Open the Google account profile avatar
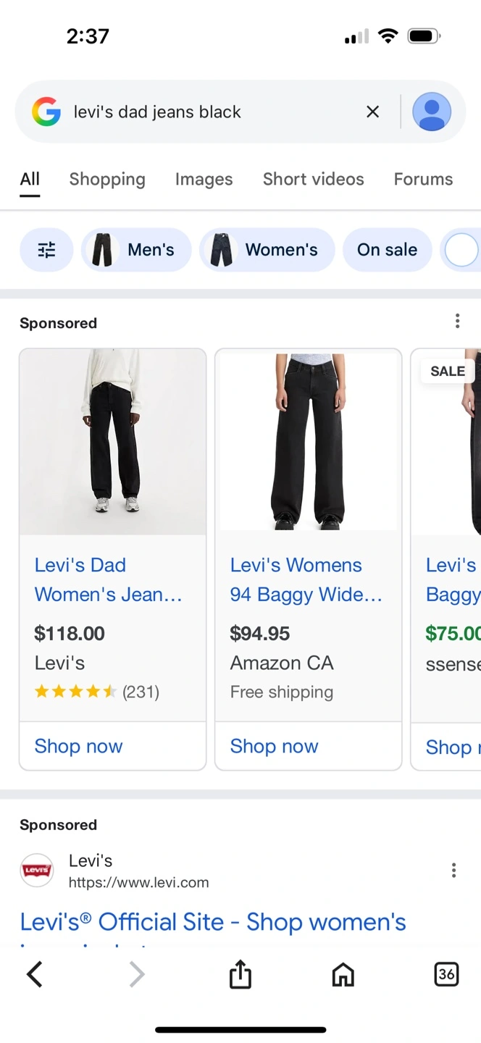Screen dimensions: 481x1043 [432, 112]
